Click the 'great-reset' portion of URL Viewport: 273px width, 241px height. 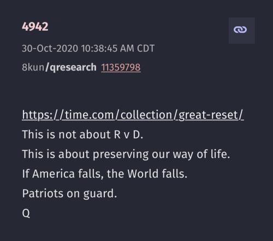click(208, 115)
